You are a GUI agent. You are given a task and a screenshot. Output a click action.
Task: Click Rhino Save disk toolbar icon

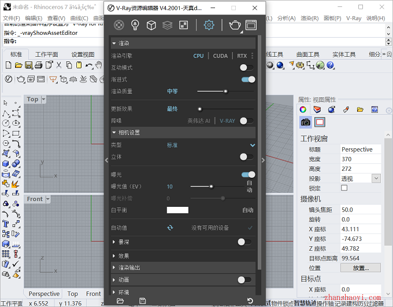[x=28, y=65]
